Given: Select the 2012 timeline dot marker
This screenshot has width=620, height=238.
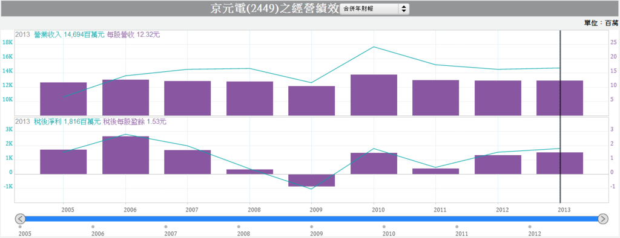Looking at the screenshot, I should coord(530,227).
